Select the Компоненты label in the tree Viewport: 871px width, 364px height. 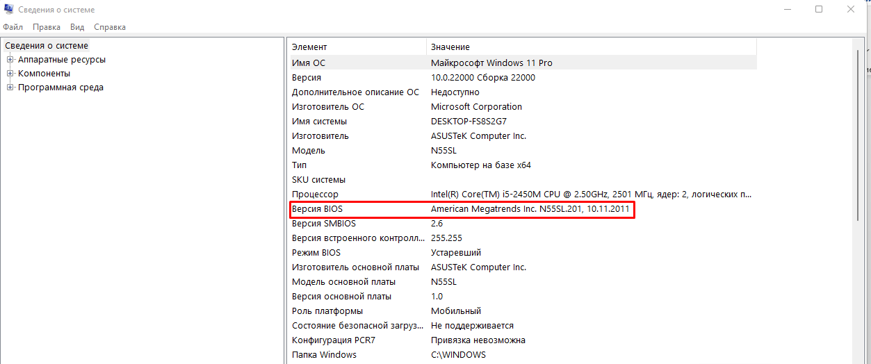tap(44, 74)
